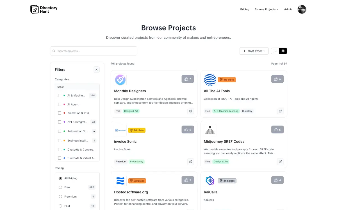This screenshot has width=337, height=210.
Task: Open the KaiCalls project title
Action: coord(211,192)
